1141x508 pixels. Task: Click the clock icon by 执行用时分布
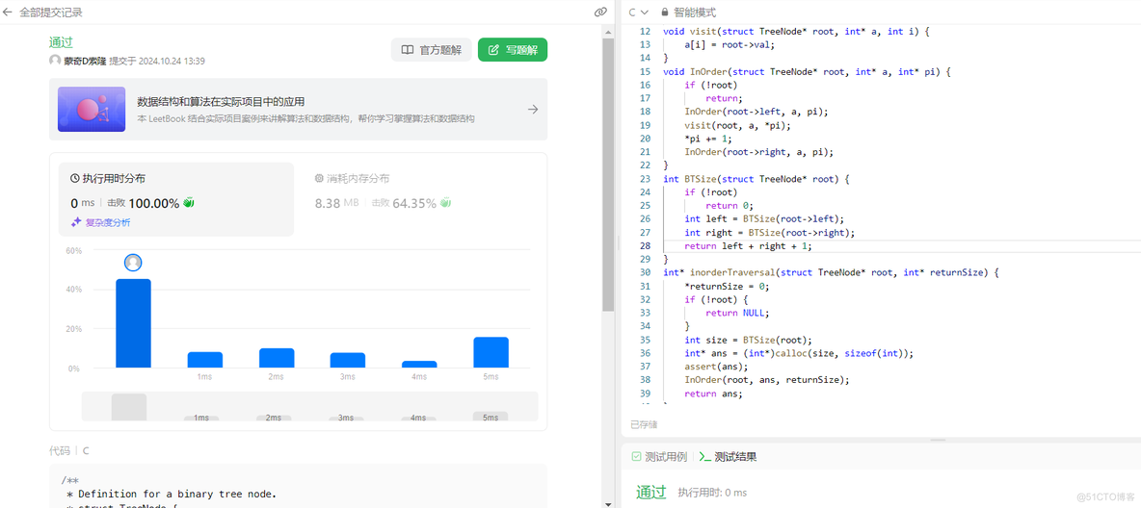[75, 178]
